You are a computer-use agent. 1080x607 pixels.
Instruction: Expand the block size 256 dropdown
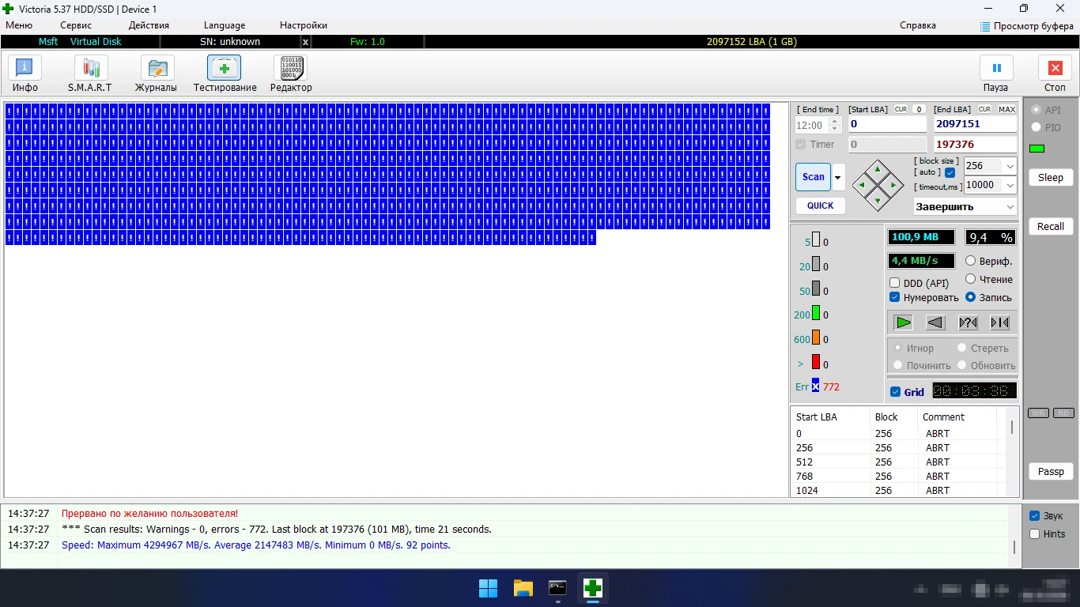pos(1010,166)
